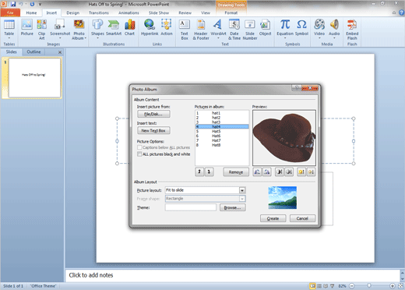Click the Picture icon in Images group

27,28
